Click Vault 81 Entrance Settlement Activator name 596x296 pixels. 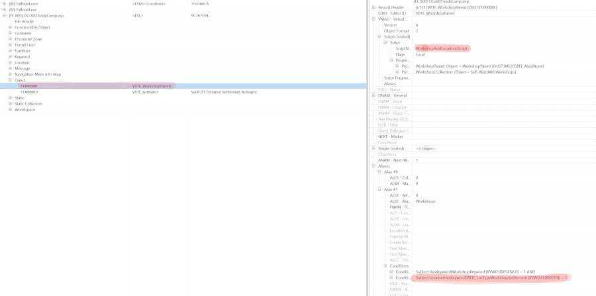click(224, 92)
